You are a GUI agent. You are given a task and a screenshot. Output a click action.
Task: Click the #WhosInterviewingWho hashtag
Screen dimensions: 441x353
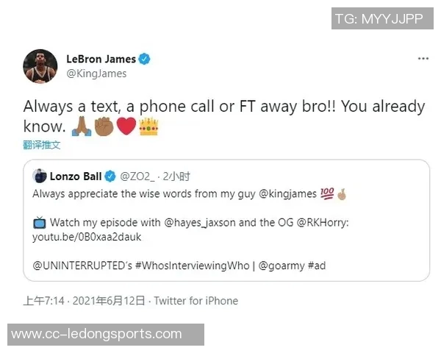tap(192, 265)
